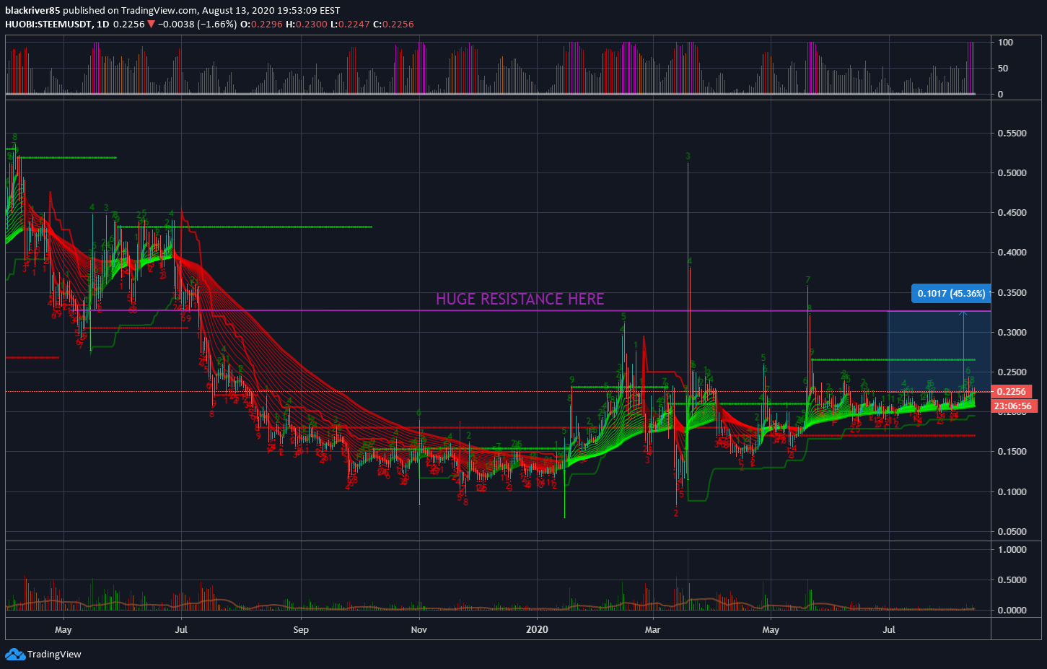This screenshot has width=1047, height=669.
Task: Click the 0.4500 price axis label
Action: tap(1012, 213)
